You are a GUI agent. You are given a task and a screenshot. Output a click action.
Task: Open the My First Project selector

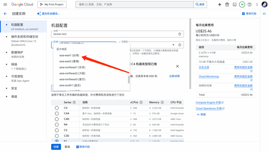pyautogui.click(x=52, y=4)
